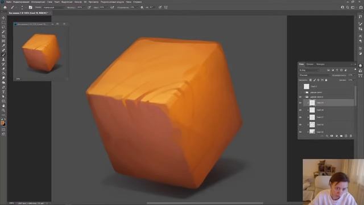Select the Move tool
This screenshot has height=205, width=364.
pos(3,18)
